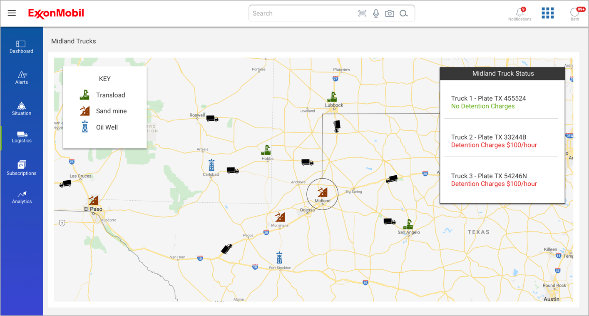Click No Detention Charges status text
Viewport: 589px width, 316px height.
coord(483,106)
